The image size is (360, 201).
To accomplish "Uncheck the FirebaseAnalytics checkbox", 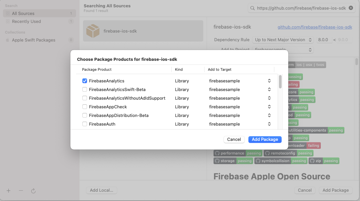I will [84, 81].
